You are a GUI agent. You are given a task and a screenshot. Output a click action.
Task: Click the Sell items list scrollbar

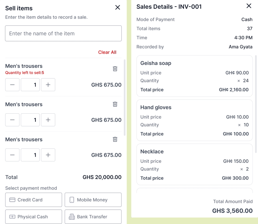coord(125,97)
